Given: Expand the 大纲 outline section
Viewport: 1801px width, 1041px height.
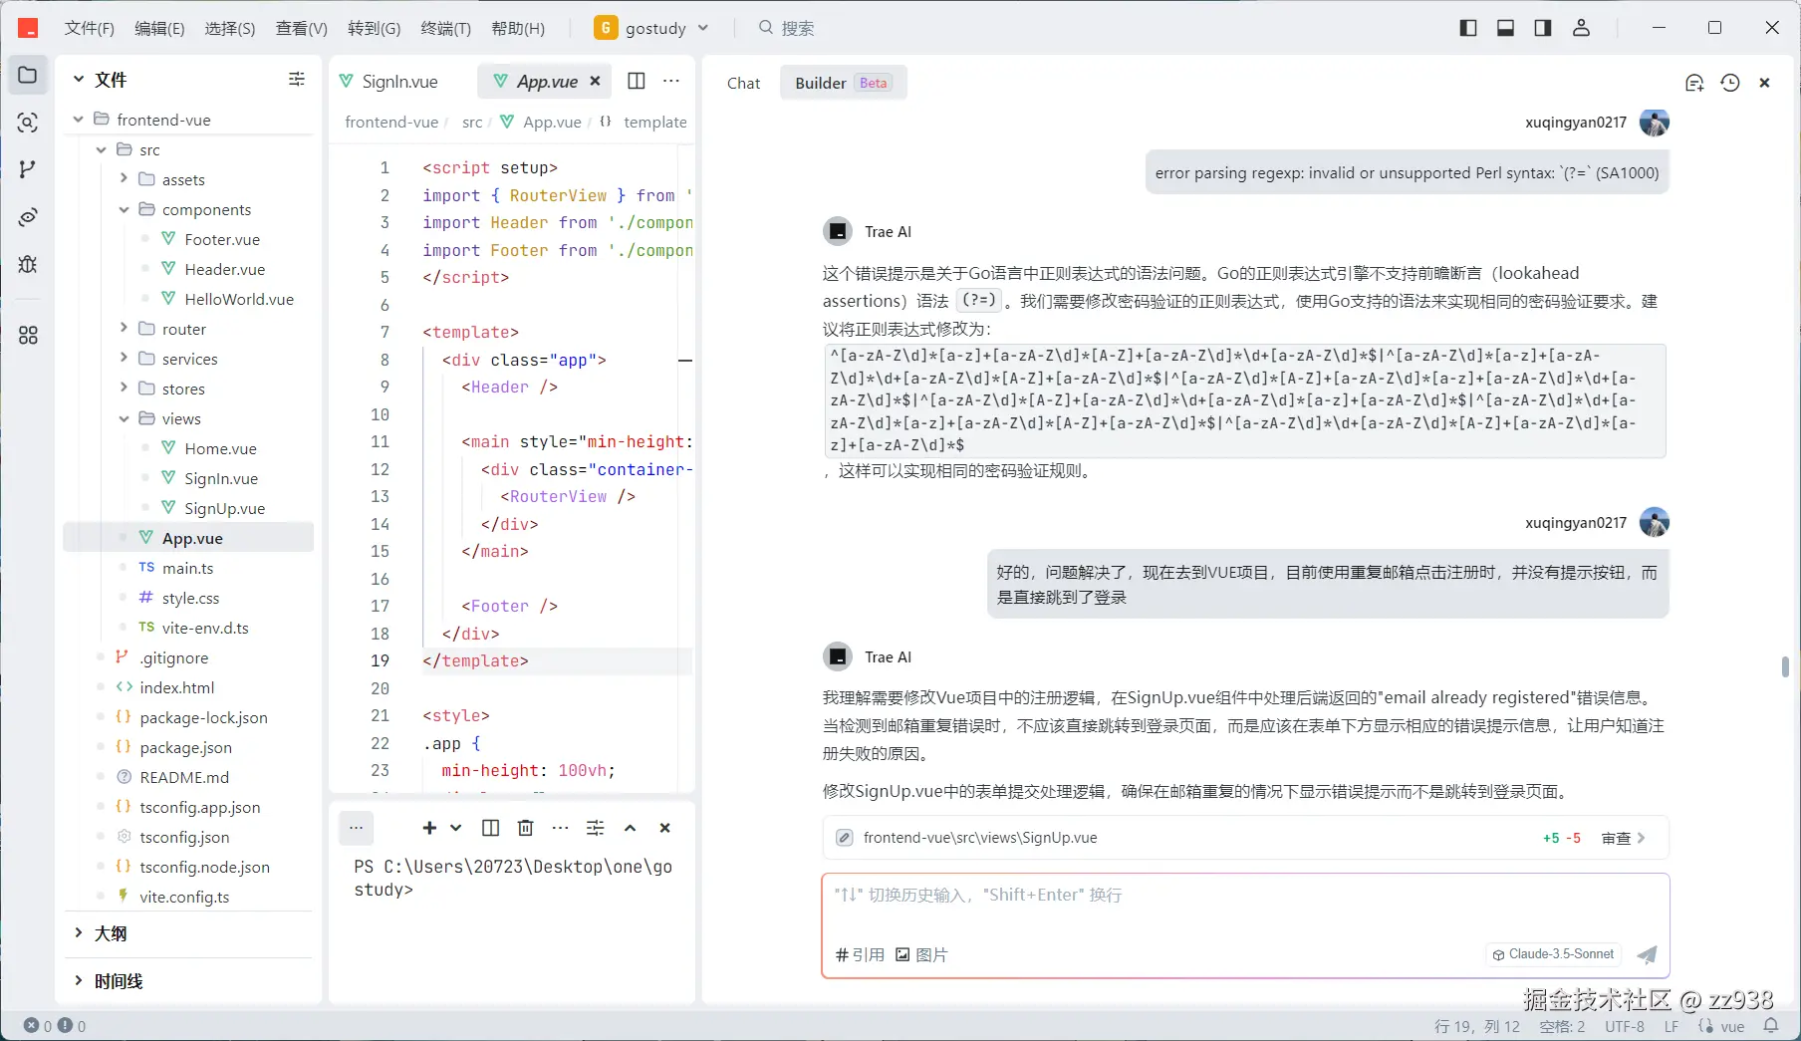Looking at the screenshot, I should click(x=79, y=933).
